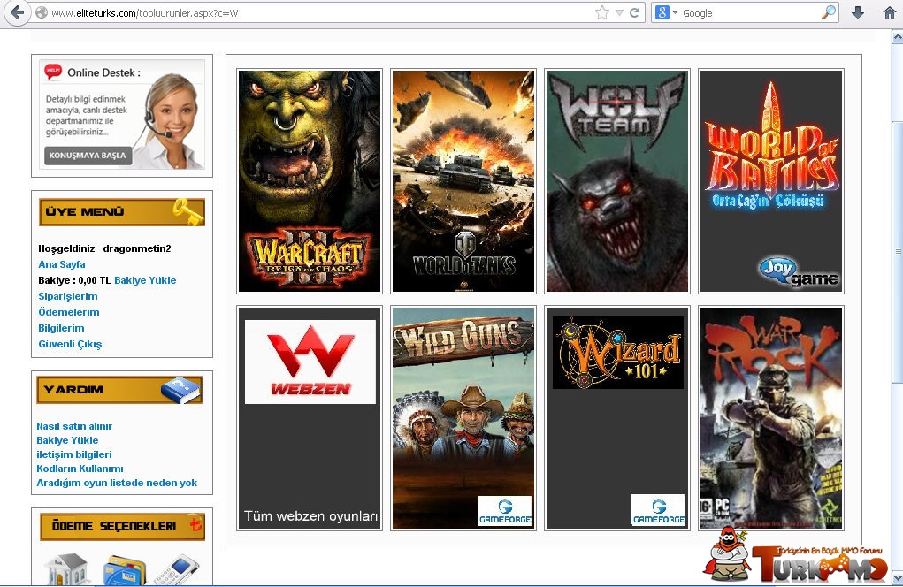Screen dimensions: 903x587
Task: Open the downloads arrow icon
Action: 858,12
